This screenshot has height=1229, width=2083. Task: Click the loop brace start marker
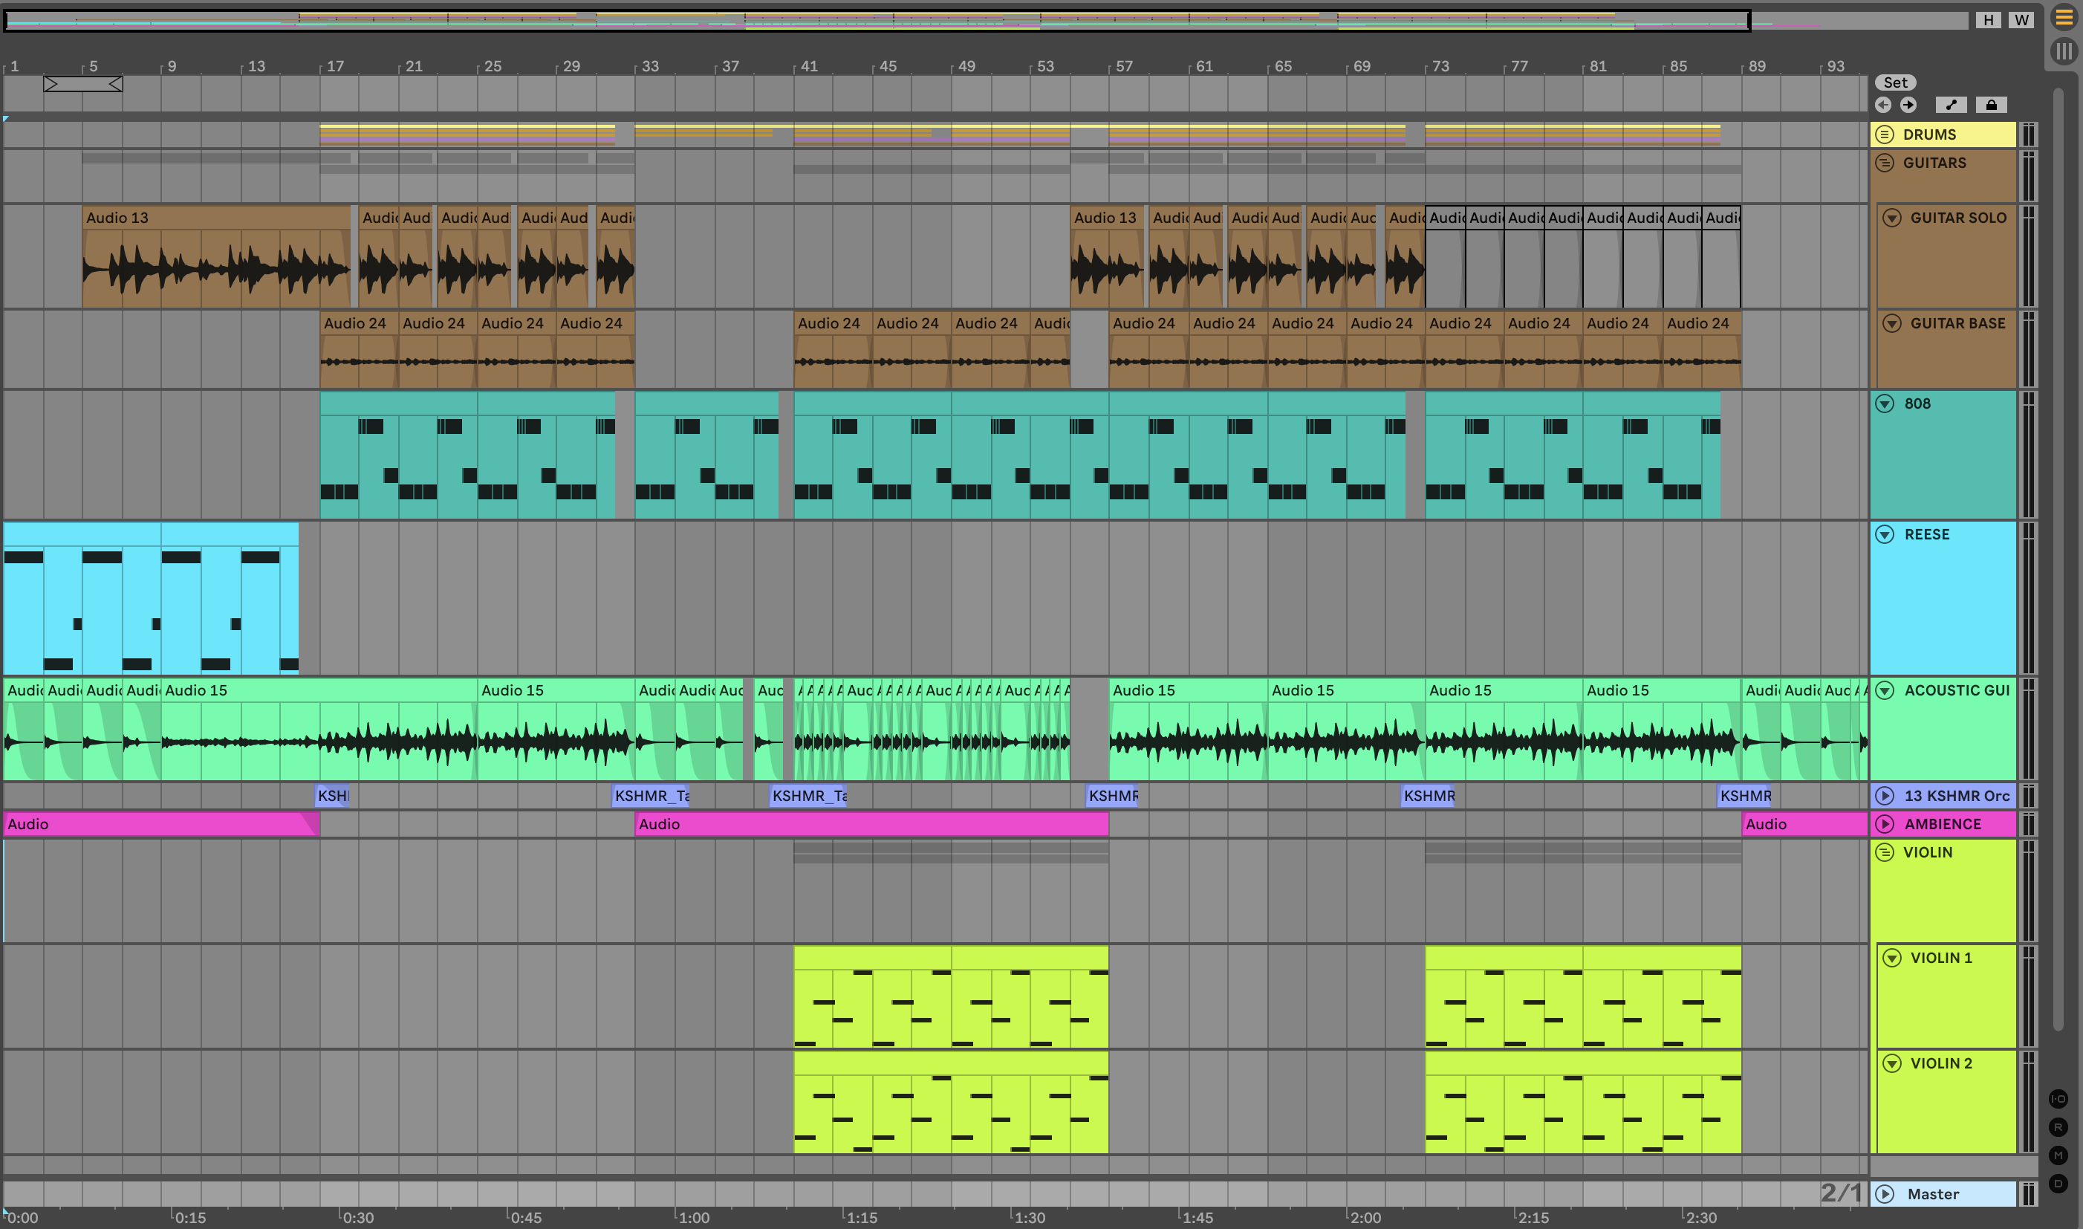(51, 84)
